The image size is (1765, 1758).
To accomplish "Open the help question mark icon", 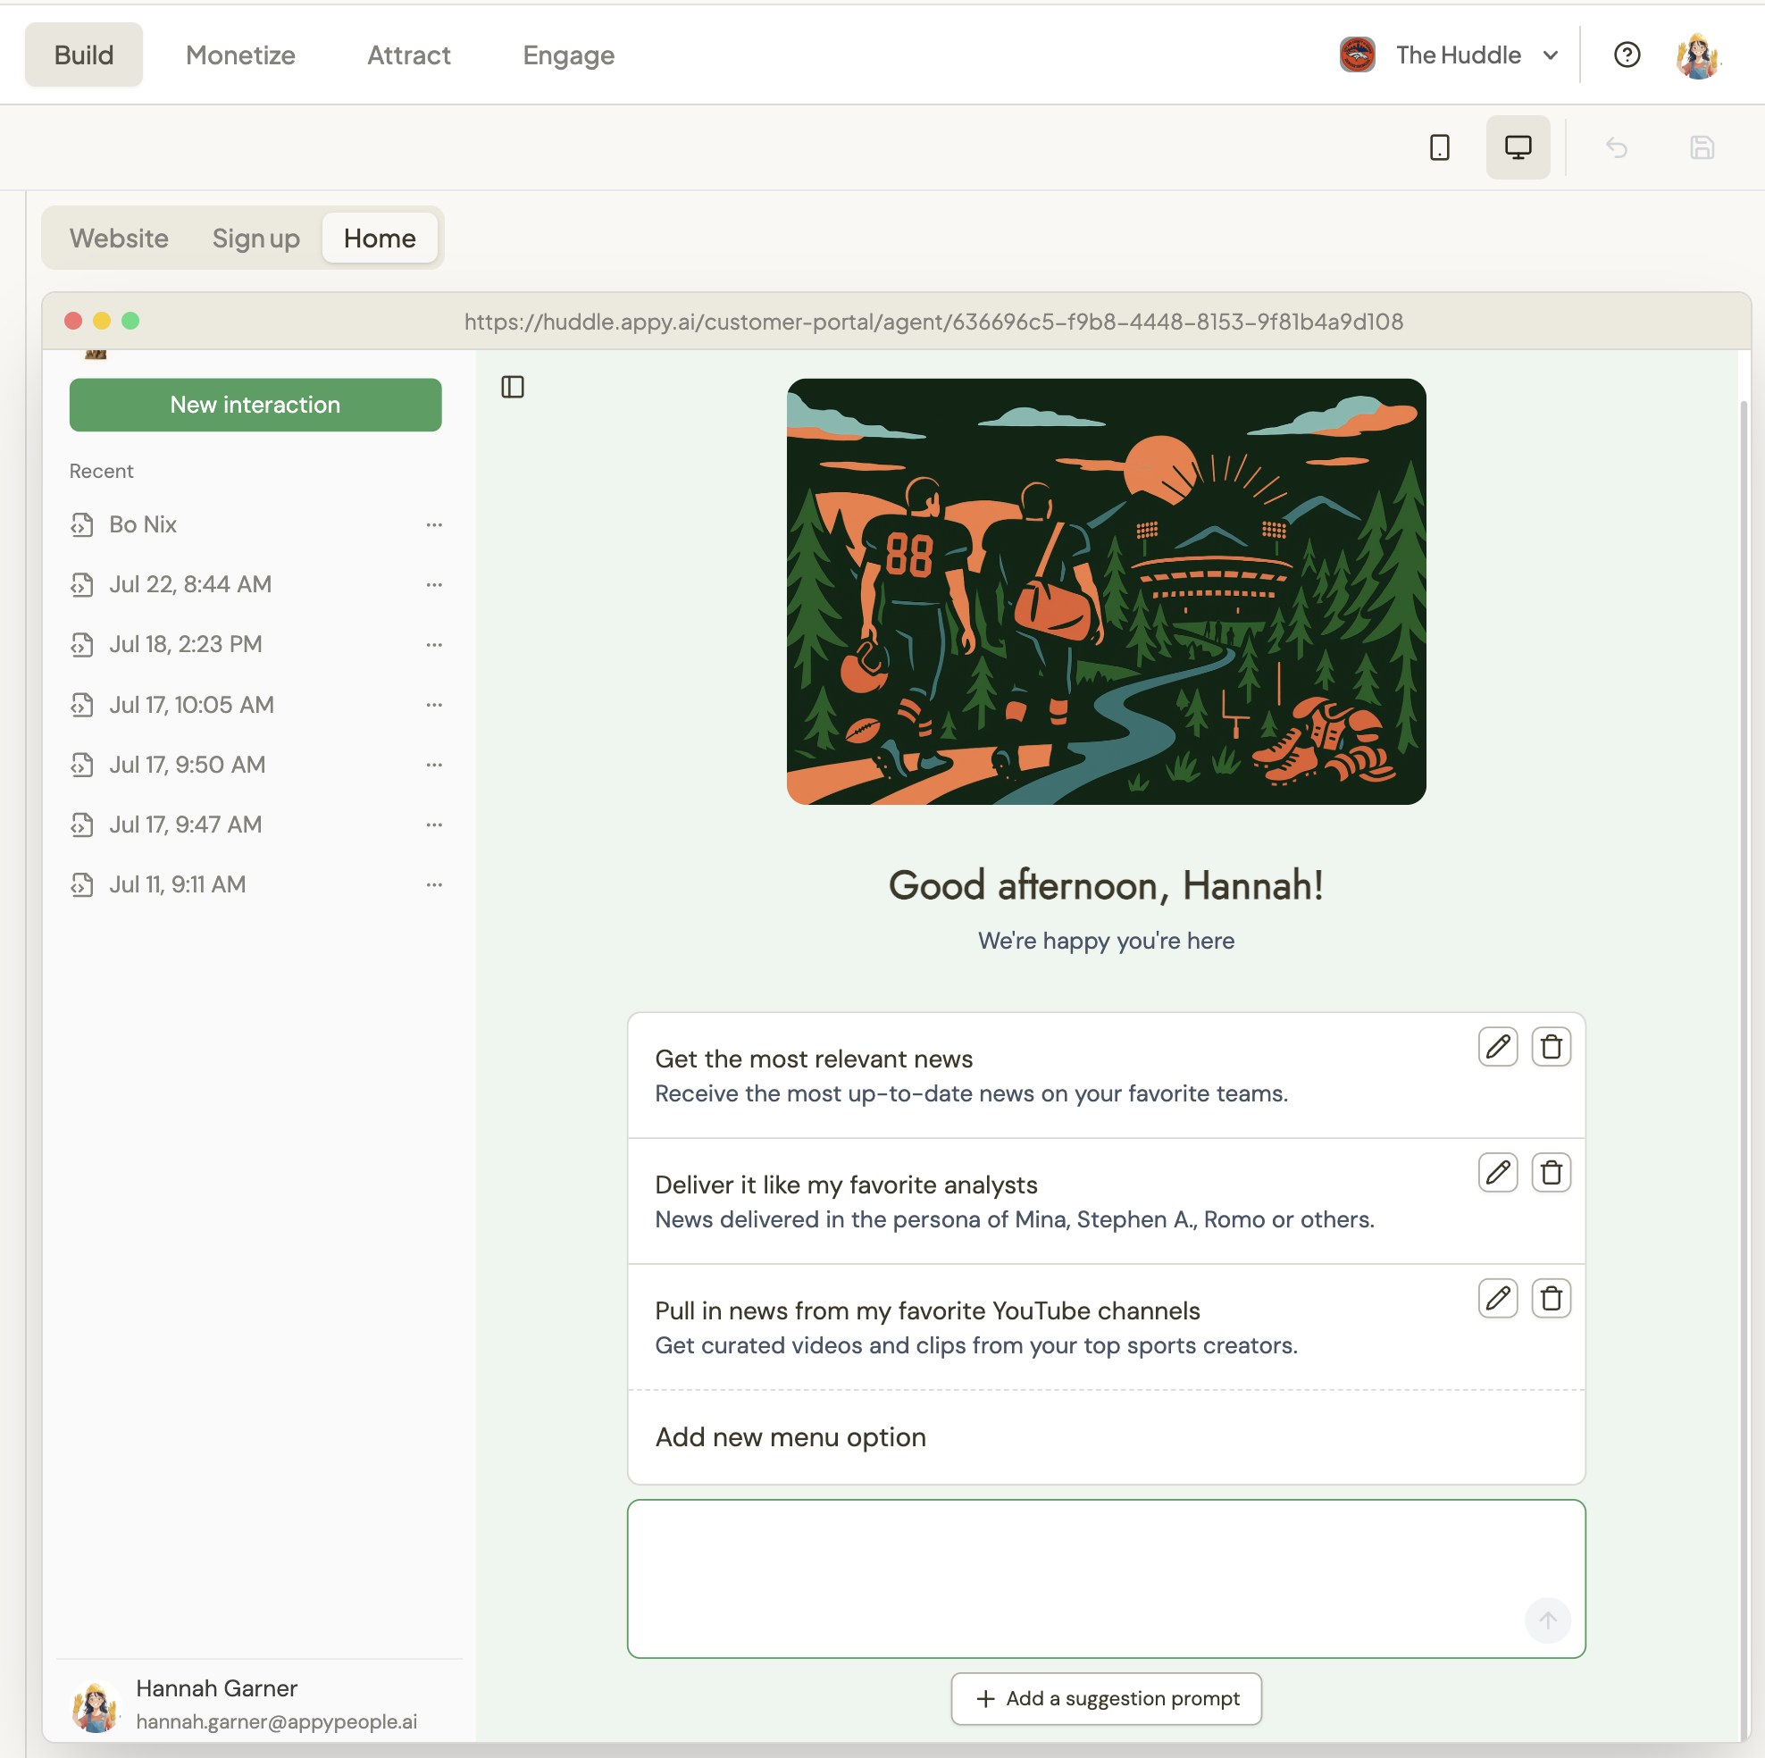I will pos(1627,54).
